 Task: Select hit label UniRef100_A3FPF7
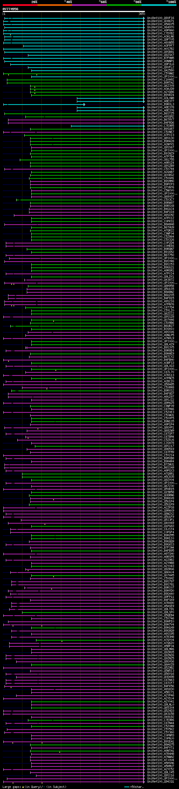[161, 46]
